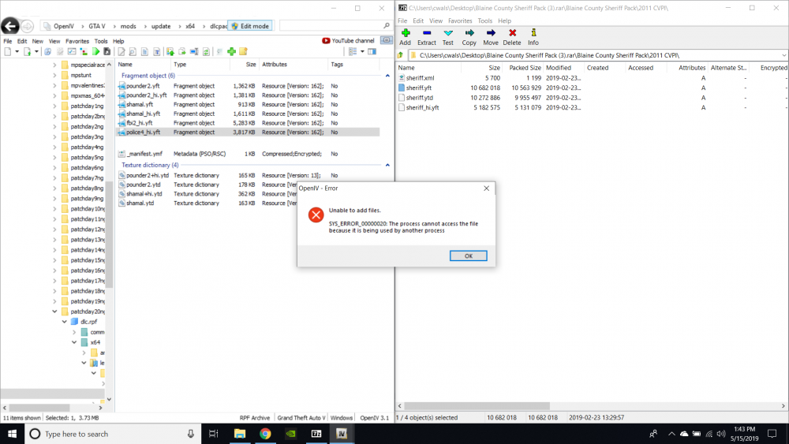Click the dark package installer icon in OpenIV toolbar

point(107,52)
